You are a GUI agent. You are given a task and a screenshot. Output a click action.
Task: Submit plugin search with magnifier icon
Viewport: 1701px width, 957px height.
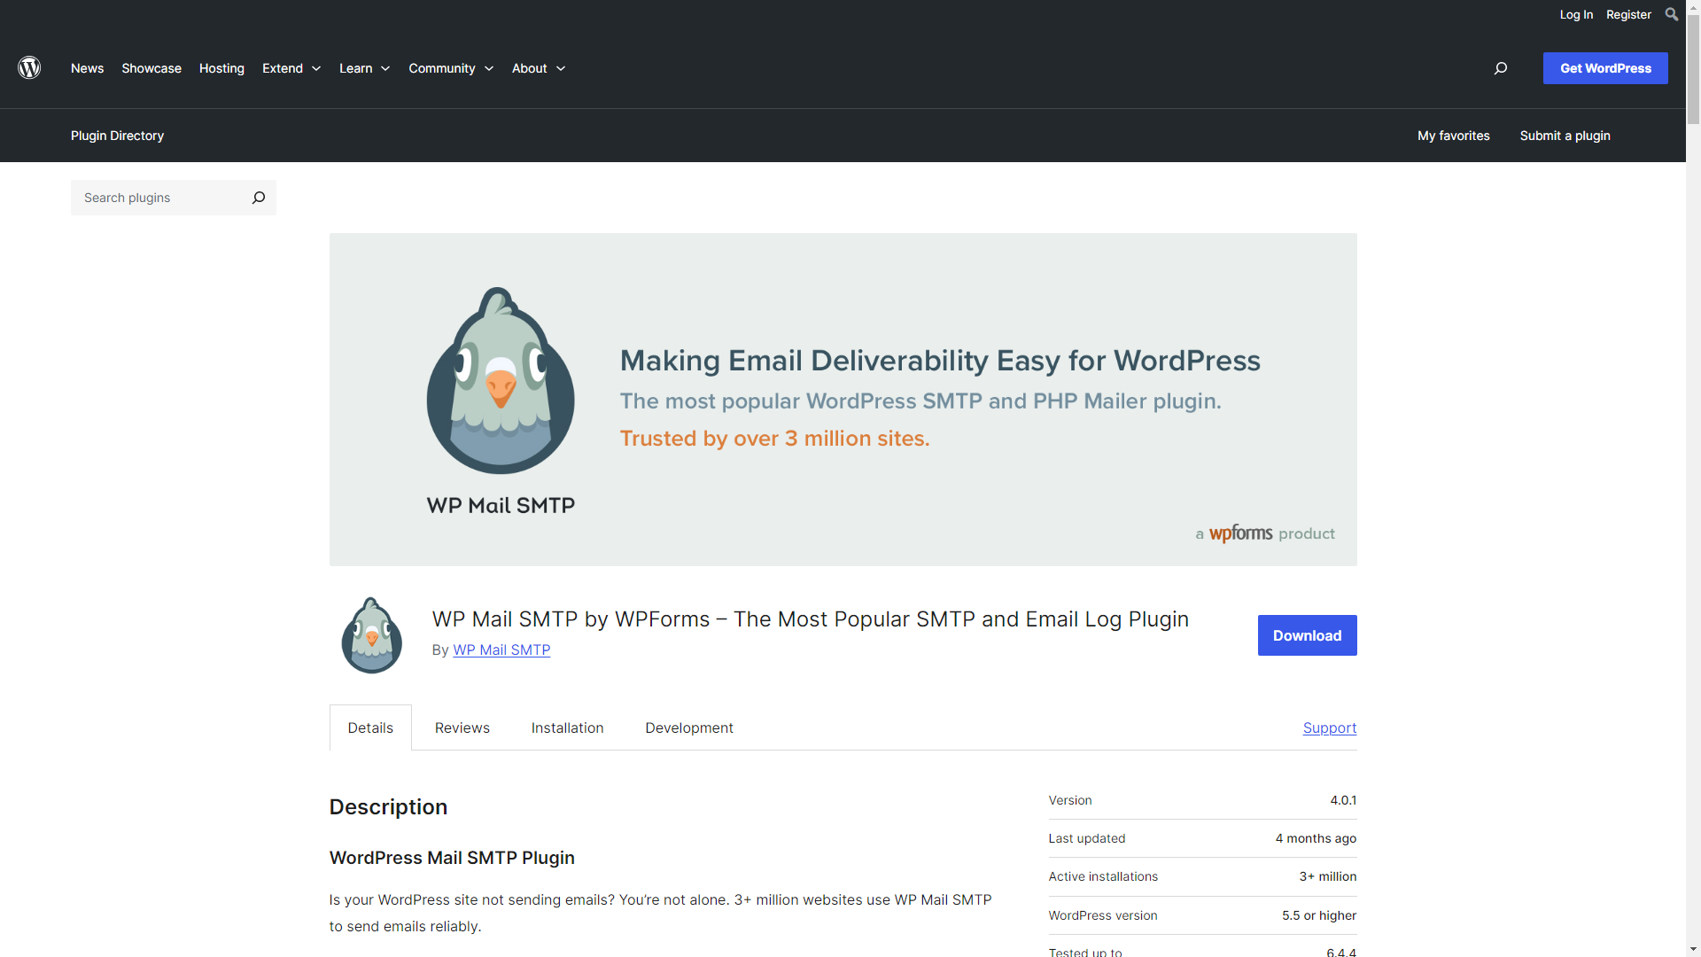[258, 198]
